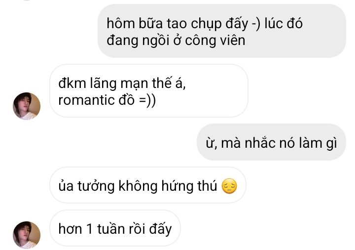Click the word "đkm" starting the received message

72,83
